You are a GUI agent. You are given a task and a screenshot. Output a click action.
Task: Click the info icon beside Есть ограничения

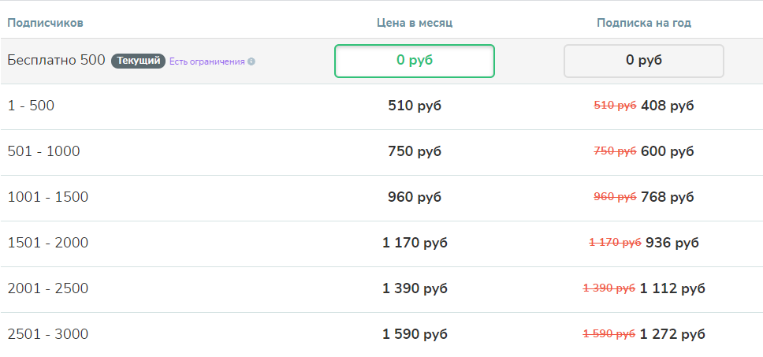[251, 61]
